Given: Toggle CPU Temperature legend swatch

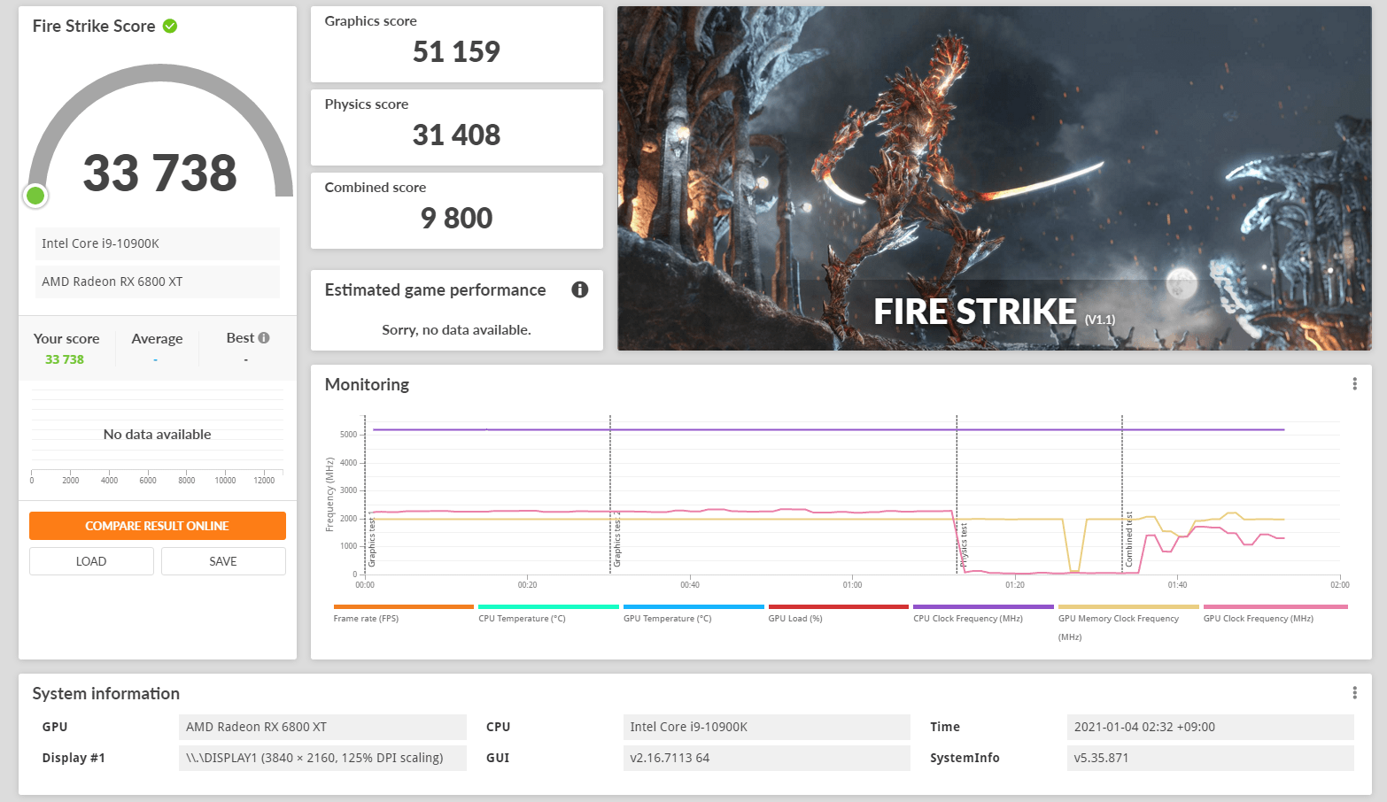Looking at the screenshot, I should point(548,606).
